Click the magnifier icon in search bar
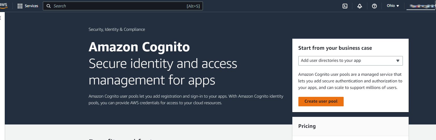Screen dimensions: 436x140 (x=48, y=6)
